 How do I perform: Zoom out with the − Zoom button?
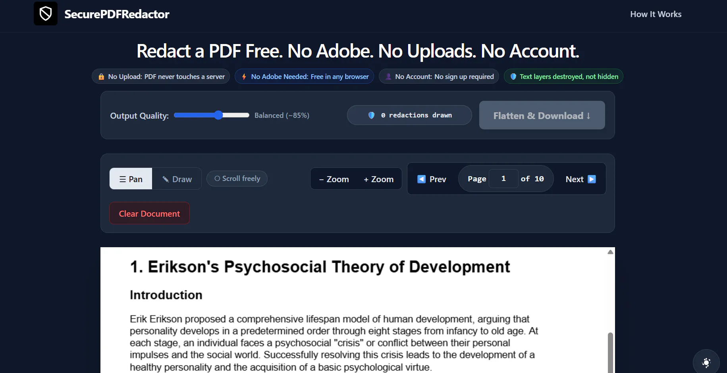click(x=334, y=179)
